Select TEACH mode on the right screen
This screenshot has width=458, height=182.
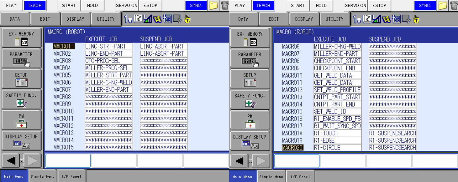pyautogui.click(x=263, y=5)
